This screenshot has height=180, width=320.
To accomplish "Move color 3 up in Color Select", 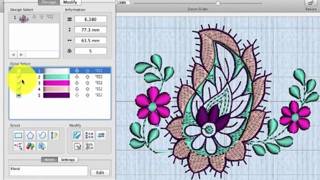I will tap(87, 83).
